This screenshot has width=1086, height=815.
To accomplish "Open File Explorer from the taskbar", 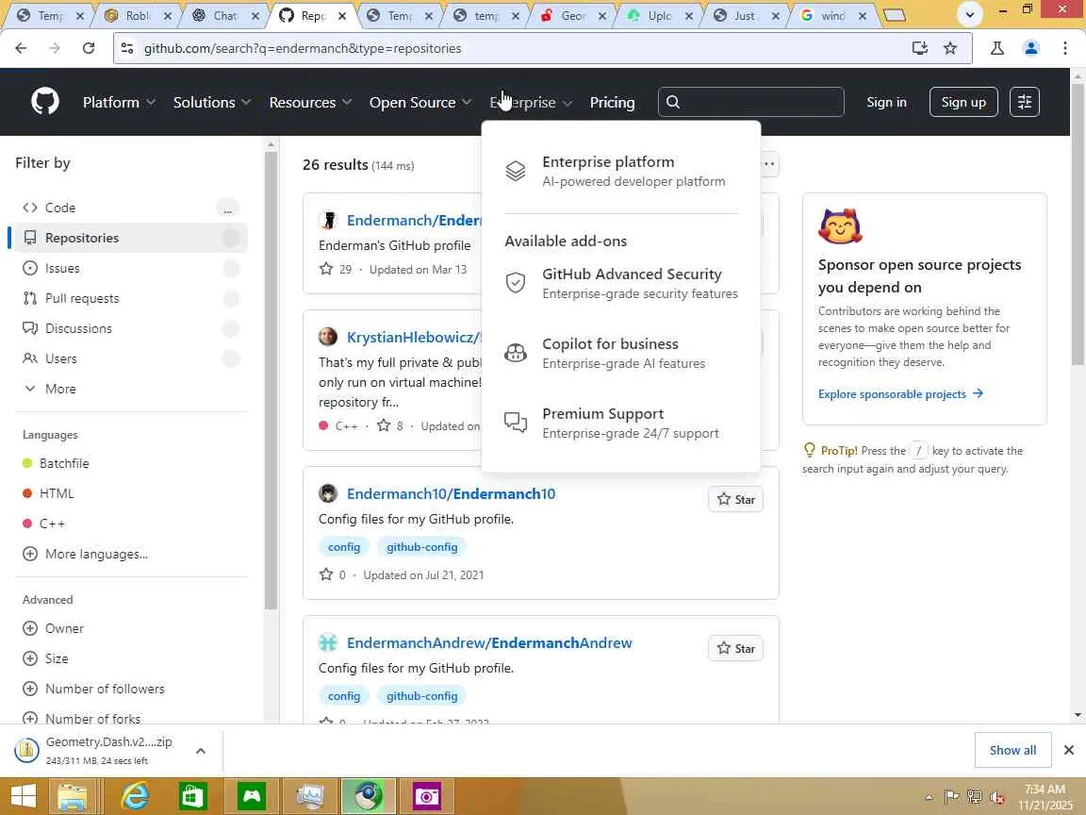I will click(x=72, y=795).
